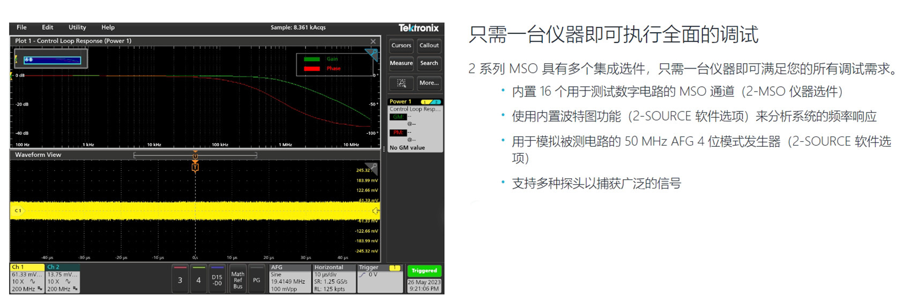The width and height of the screenshot is (911, 303).
Task: Click the Sample 8.361 kAcqs readout
Action: click(x=298, y=27)
